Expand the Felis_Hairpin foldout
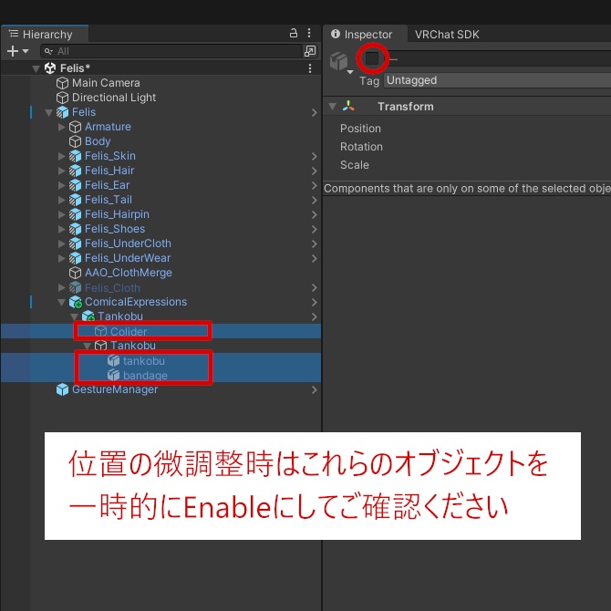Image resolution: width=611 pixels, height=611 pixels. click(x=62, y=214)
